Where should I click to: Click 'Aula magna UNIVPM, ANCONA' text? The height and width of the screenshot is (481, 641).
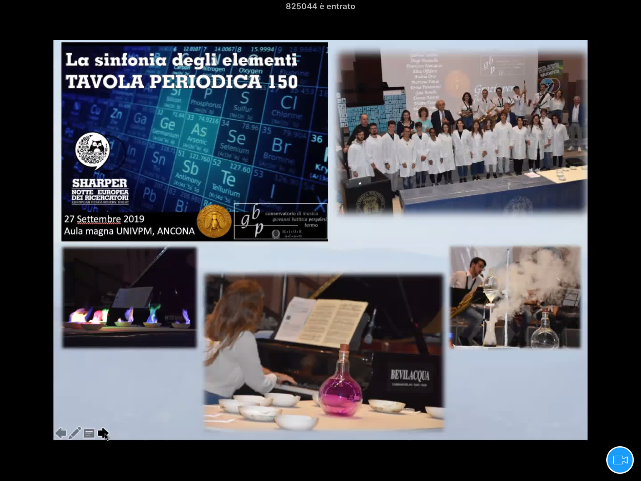pyautogui.click(x=129, y=231)
